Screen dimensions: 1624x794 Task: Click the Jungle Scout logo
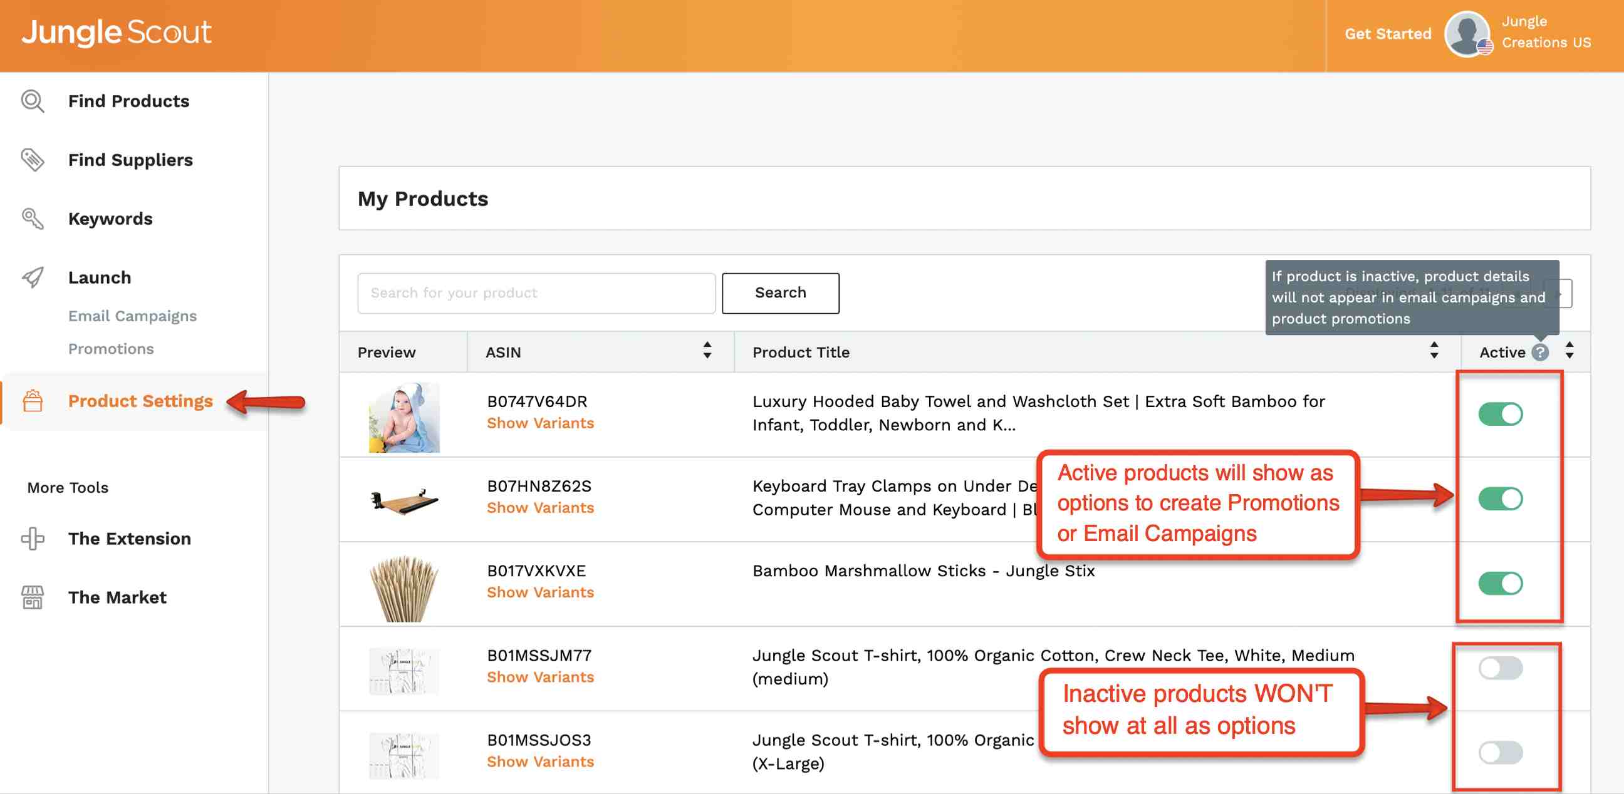pos(117,33)
